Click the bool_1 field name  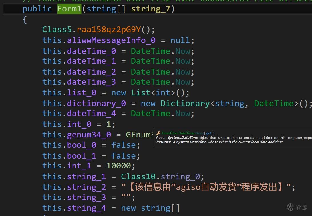82,156
